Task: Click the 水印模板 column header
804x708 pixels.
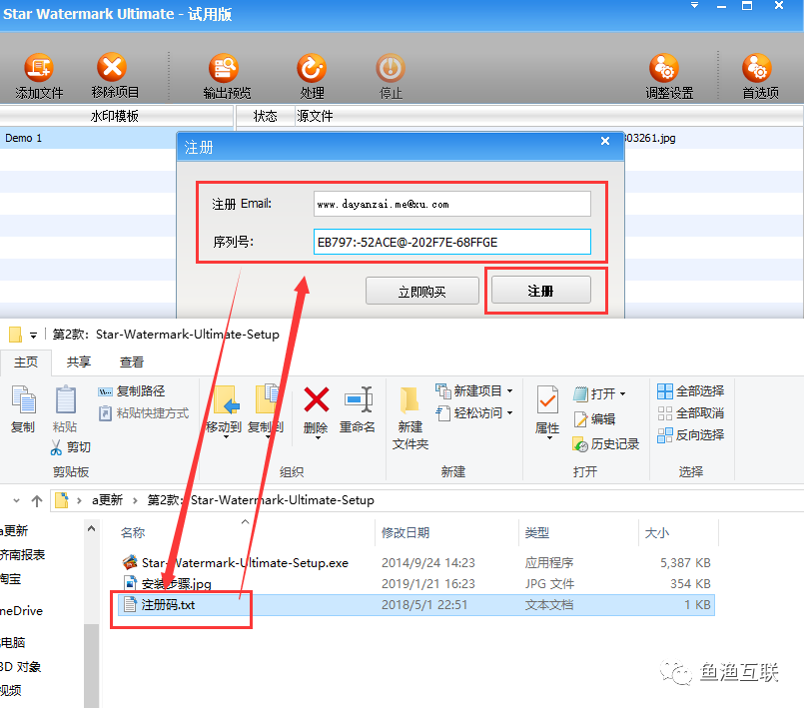Action: coord(115,116)
